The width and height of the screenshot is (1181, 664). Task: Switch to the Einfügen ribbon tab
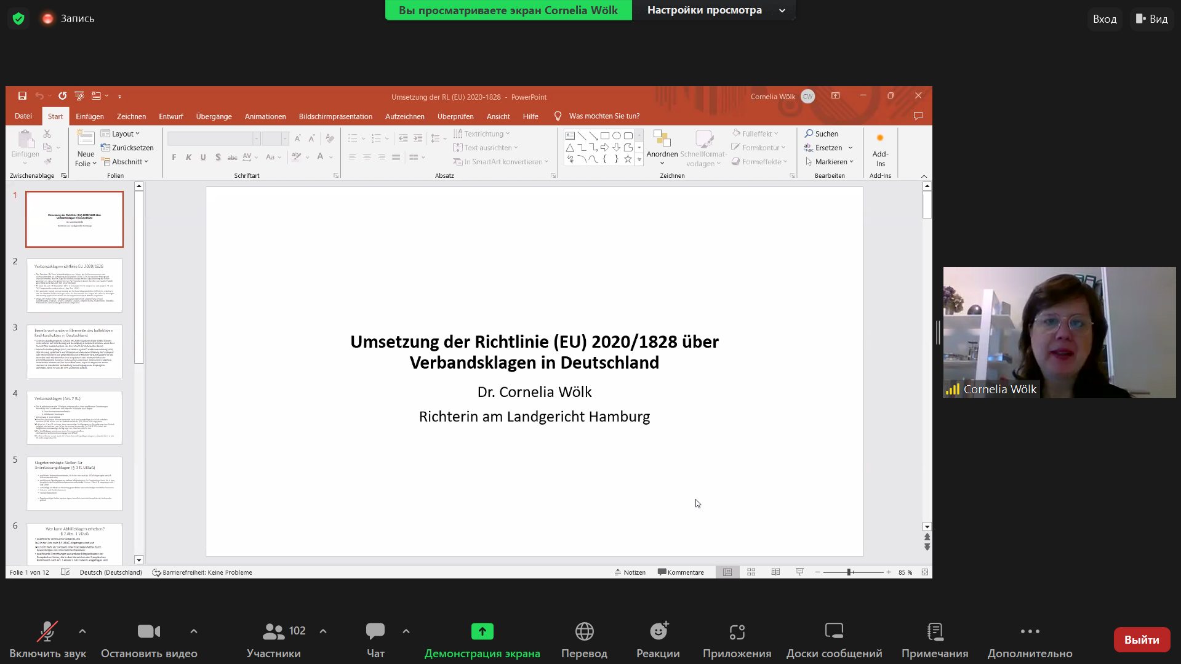pyautogui.click(x=90, y=116)
